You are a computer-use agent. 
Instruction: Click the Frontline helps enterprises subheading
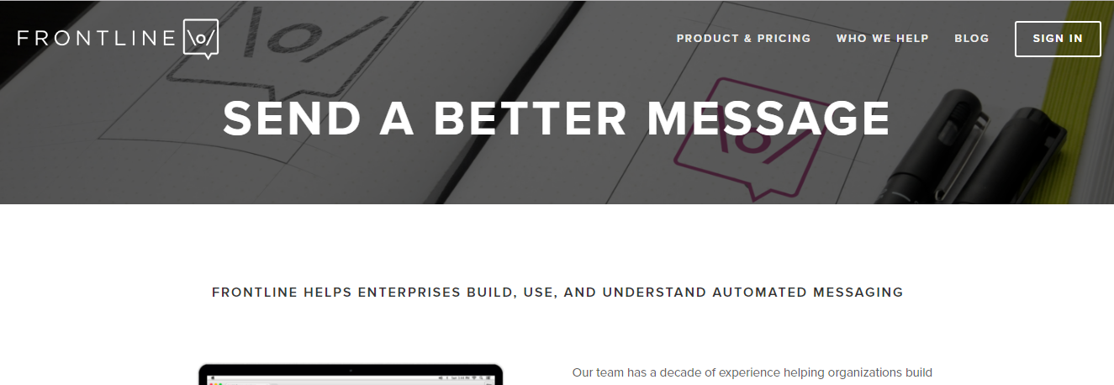(x=557, y=293)
